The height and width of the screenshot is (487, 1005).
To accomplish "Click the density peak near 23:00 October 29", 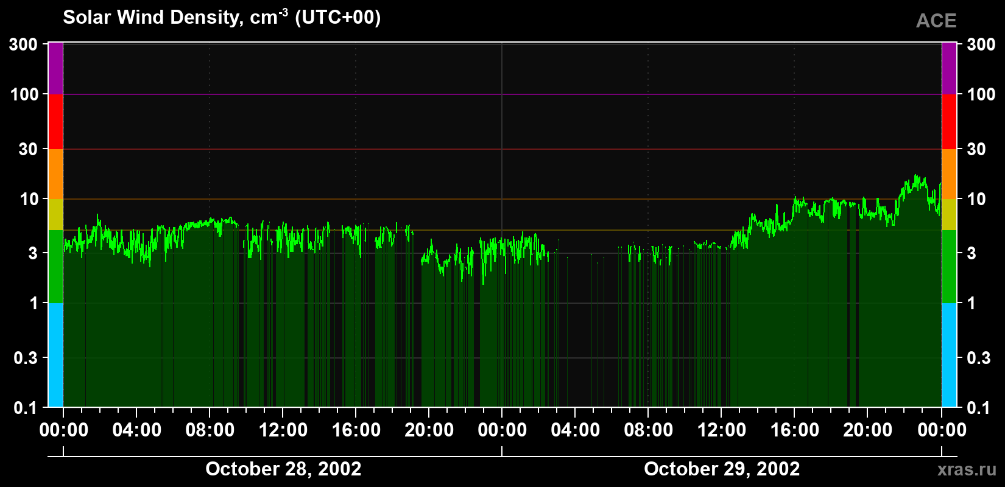I will (916, 177).
